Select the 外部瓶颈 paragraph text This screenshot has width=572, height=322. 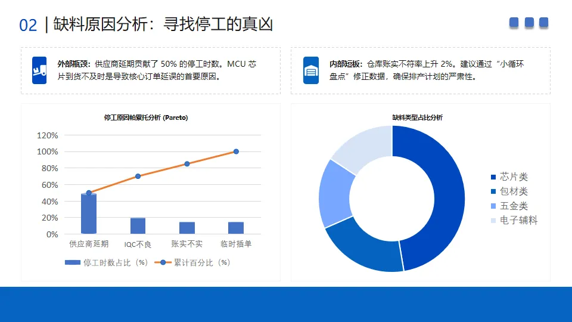[157, 70]
